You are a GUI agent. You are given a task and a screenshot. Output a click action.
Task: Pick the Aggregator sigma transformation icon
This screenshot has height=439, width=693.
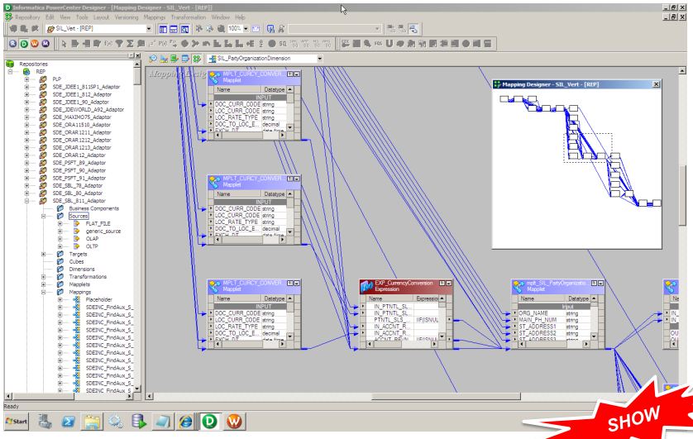[x=130, y=44]
